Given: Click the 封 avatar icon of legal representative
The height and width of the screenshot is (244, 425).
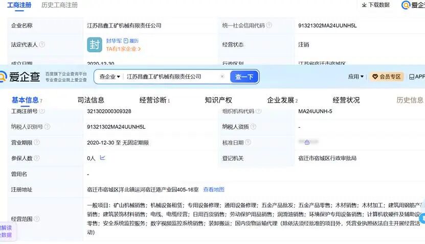Looking at the screenshot, I should [x=95, y=44].
